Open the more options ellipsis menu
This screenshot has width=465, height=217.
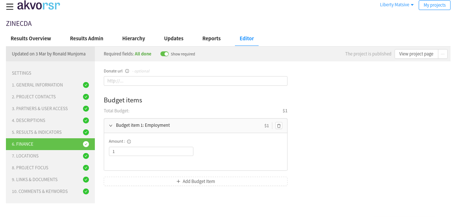pos(443,54)
